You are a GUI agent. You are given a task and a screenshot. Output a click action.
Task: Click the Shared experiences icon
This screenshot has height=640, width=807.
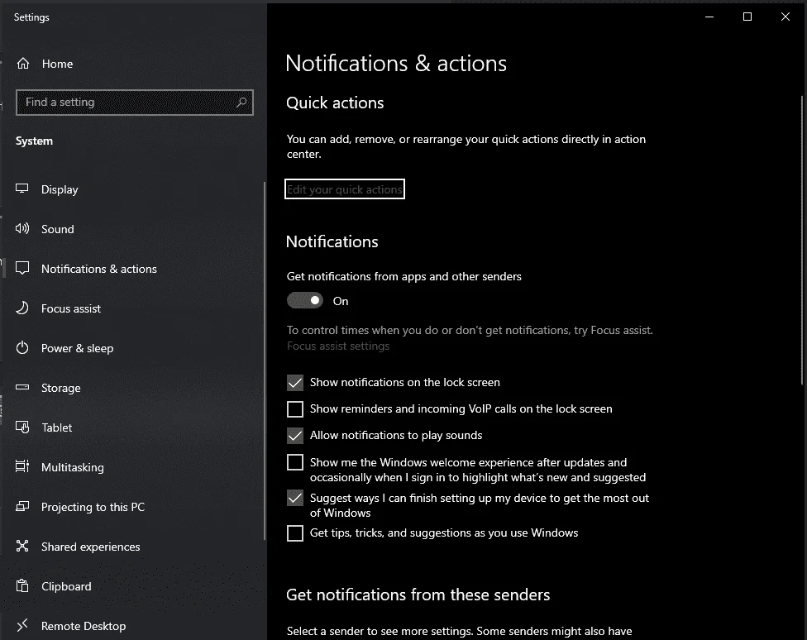[x=22, y=546]
